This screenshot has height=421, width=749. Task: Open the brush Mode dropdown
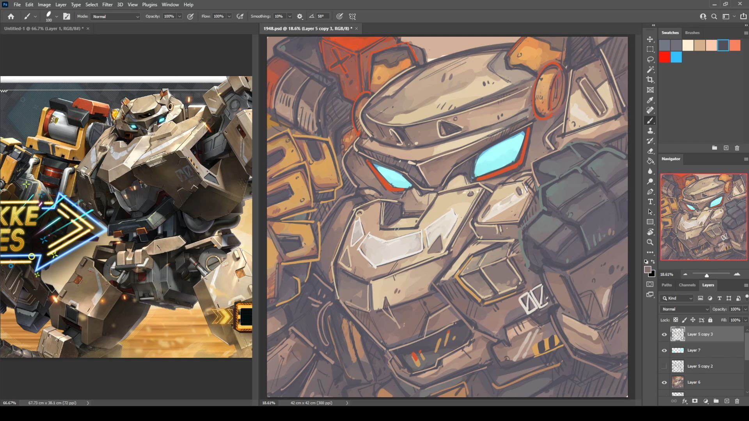(115, 16)
